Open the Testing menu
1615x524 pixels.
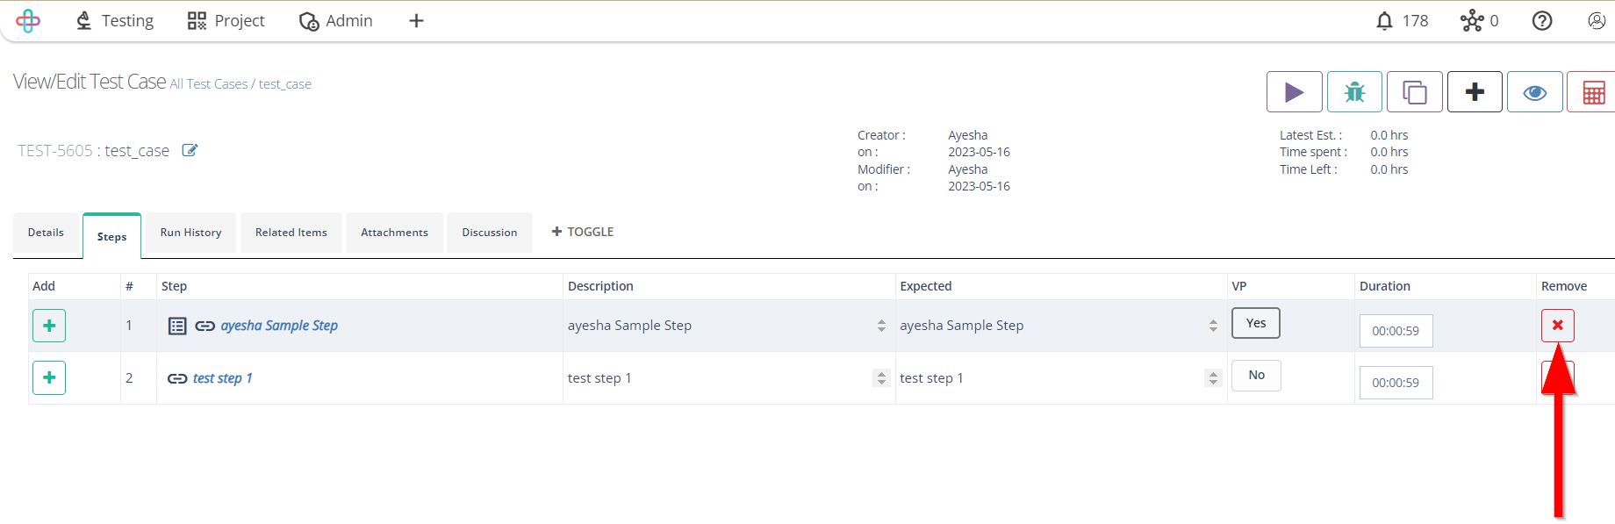114,21
